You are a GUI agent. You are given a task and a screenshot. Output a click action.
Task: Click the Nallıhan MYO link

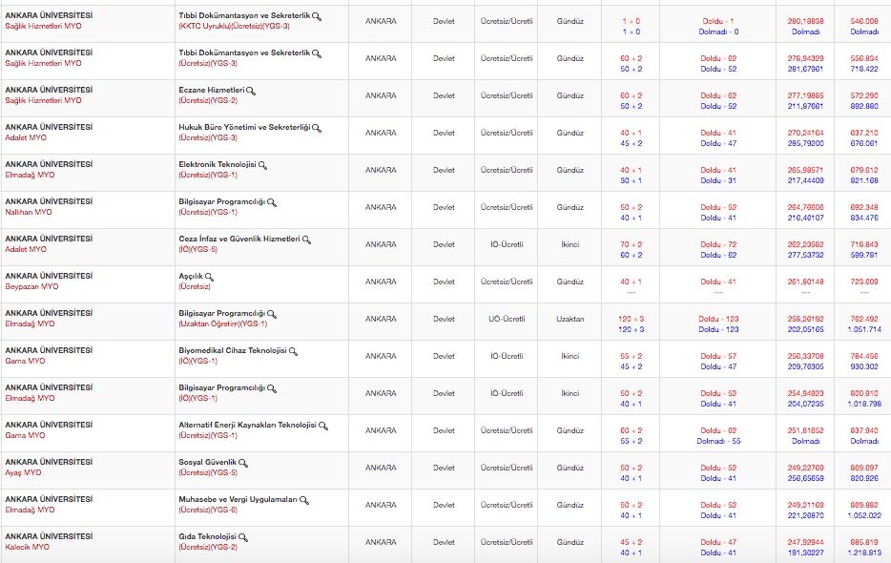pyautogui.click(x=30, y=212)
